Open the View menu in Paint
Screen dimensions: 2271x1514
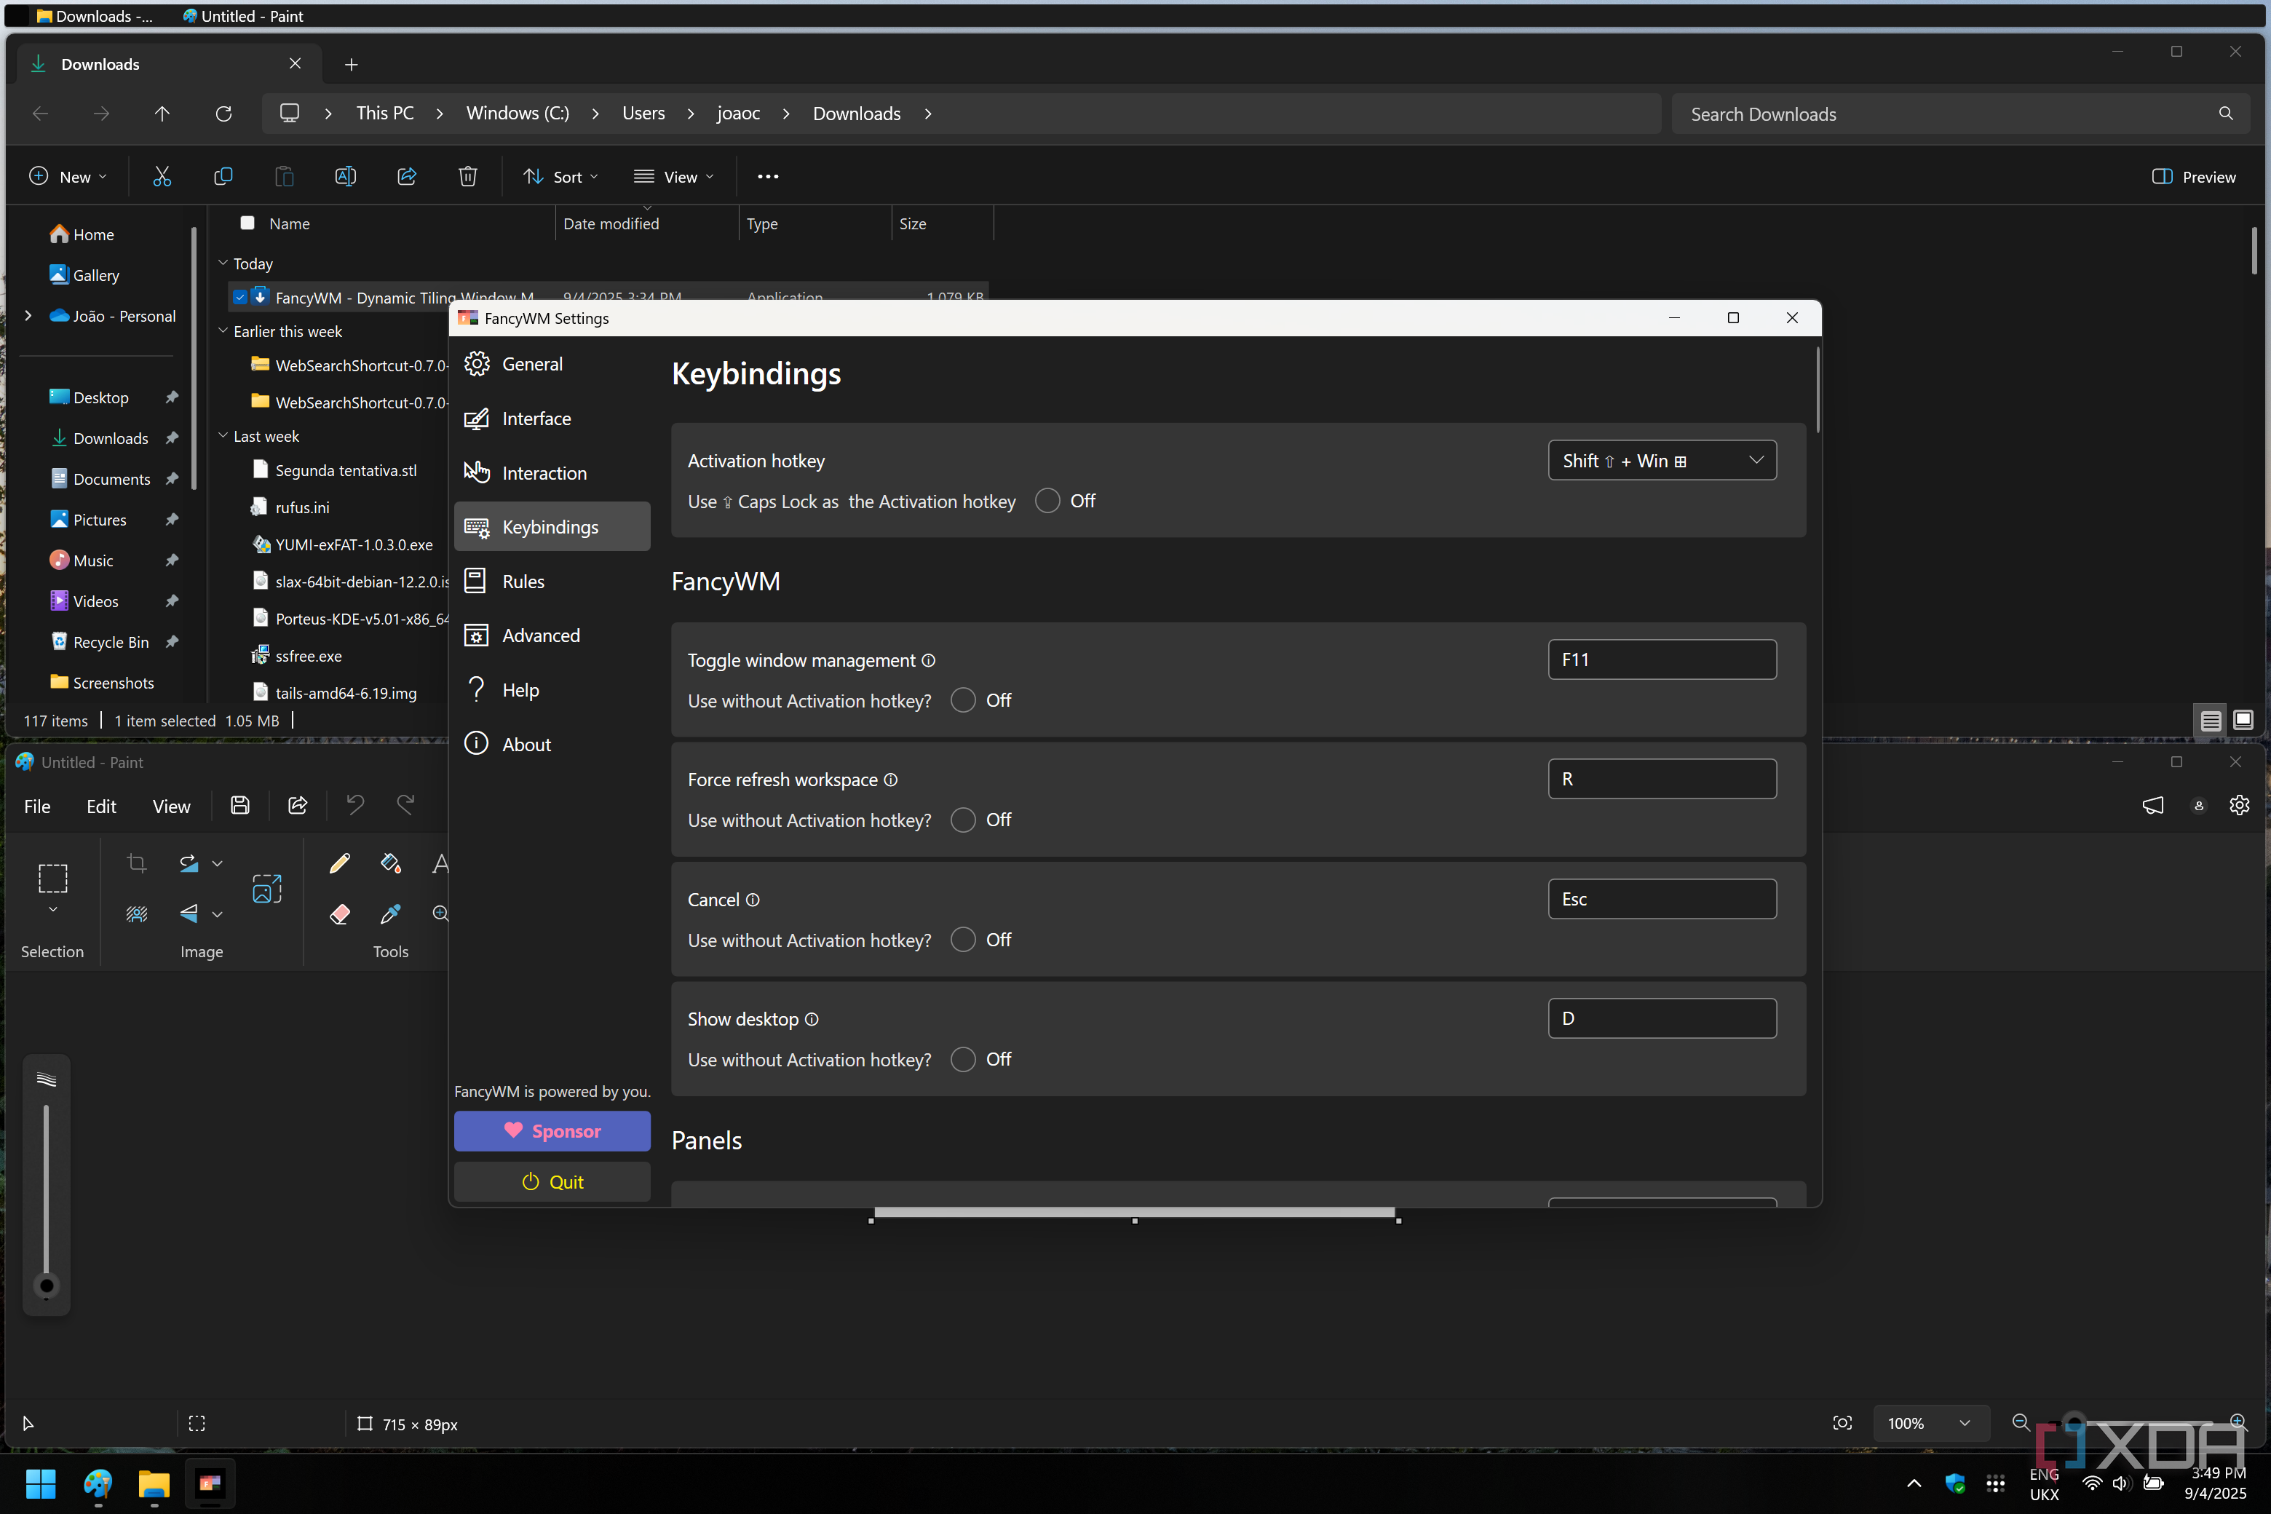172,806
